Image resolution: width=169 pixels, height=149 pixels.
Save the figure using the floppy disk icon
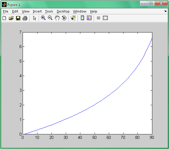click(x=18, y=18)
